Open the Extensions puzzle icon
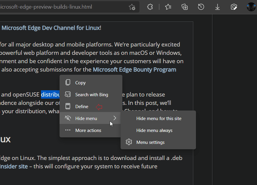The image size is (257, 185). 150,7
